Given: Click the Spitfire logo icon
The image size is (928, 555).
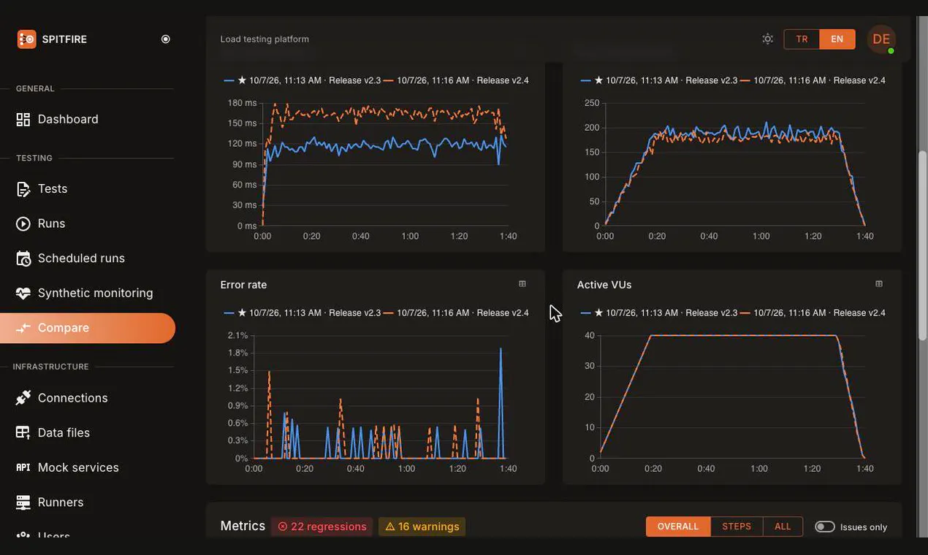Looking at the screenshot, I should tap(26, 39).
